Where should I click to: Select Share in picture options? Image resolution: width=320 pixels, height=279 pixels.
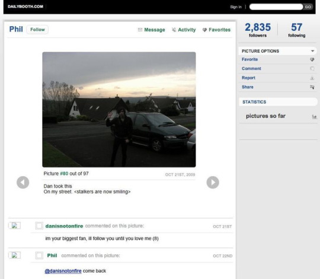248,87
